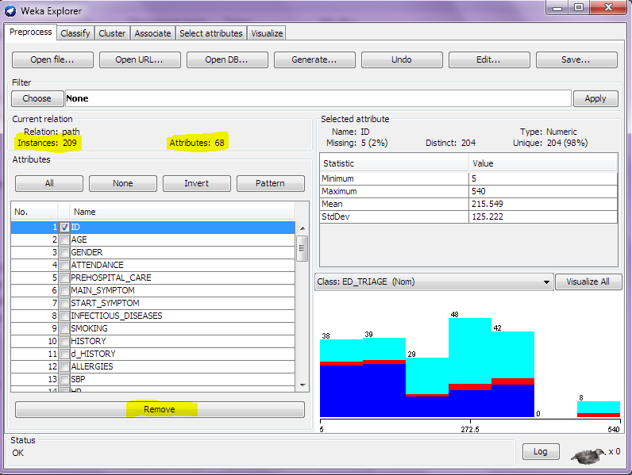
Task: Click the Open URL... button
Action: point(140,59)
